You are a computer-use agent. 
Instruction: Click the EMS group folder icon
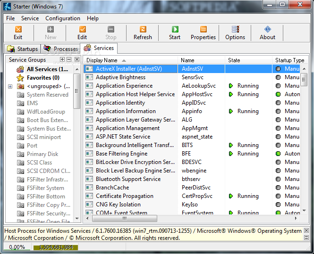[20, 103]
